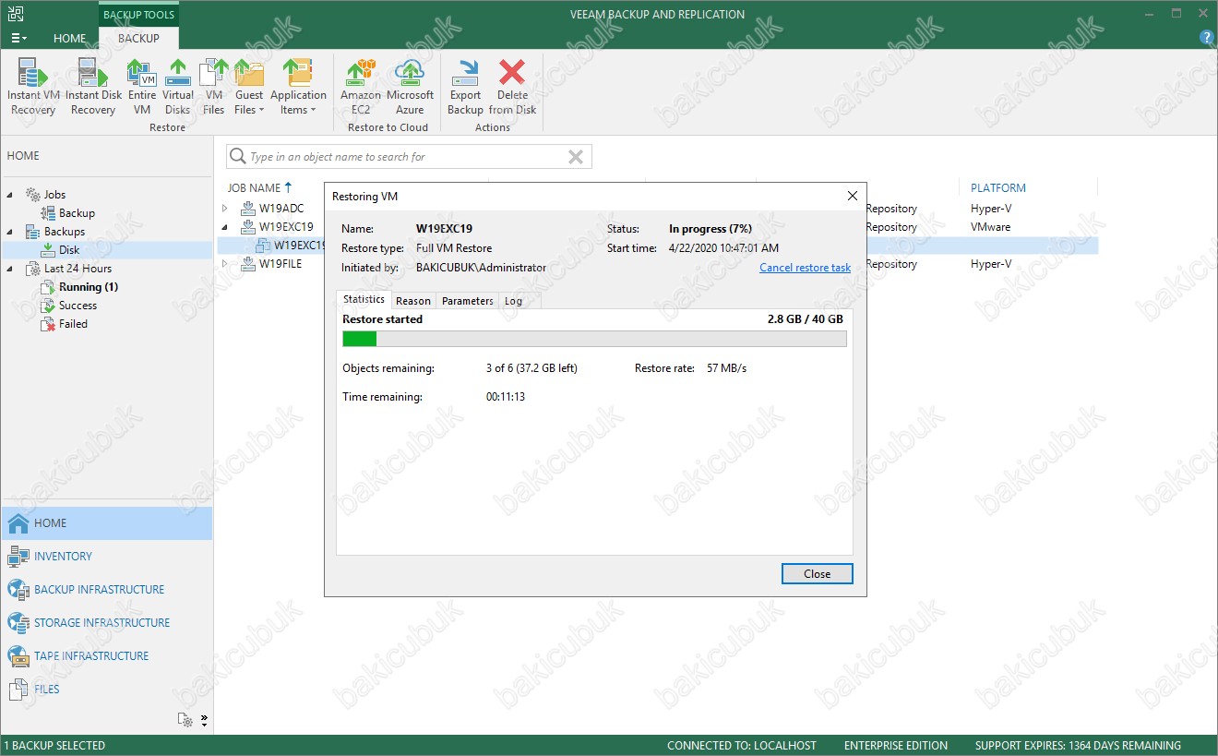The height and width of the screenshot is (756, 1218).
Task: Select Success node in tree
Action: coord(78,306)
